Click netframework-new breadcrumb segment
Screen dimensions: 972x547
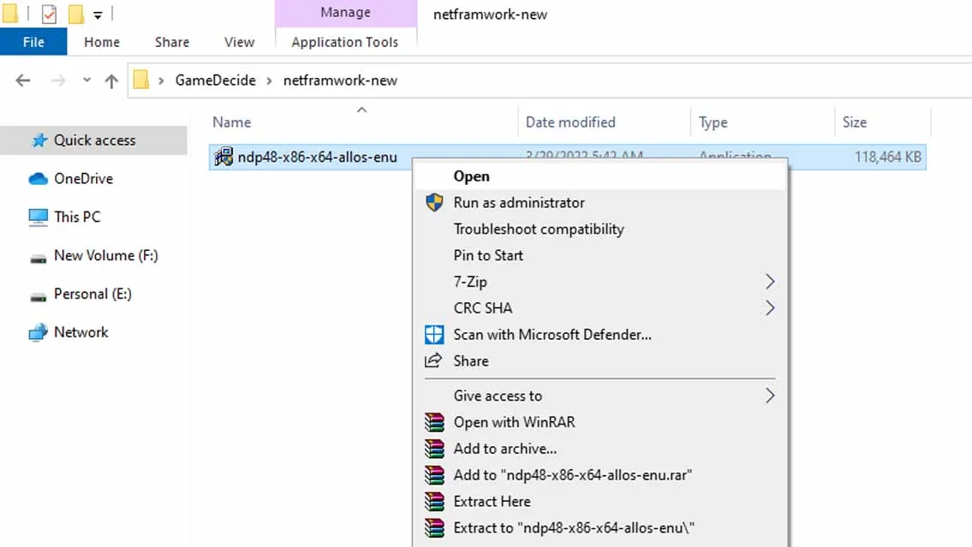coord(340,80)
